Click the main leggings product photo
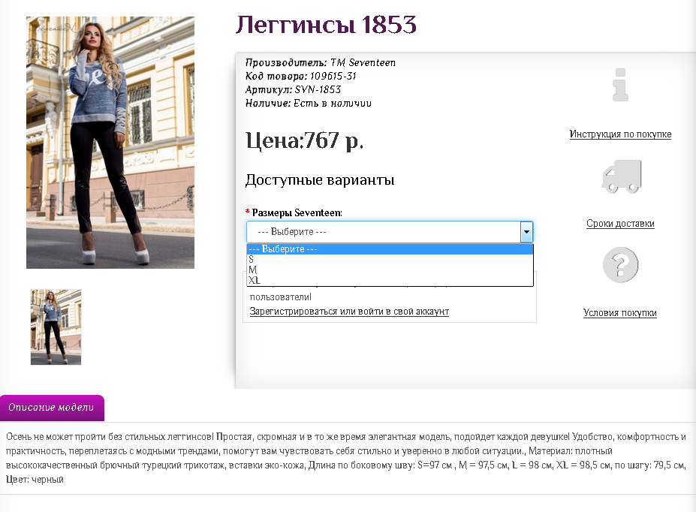696x512 pixels. tap(110, 143)
